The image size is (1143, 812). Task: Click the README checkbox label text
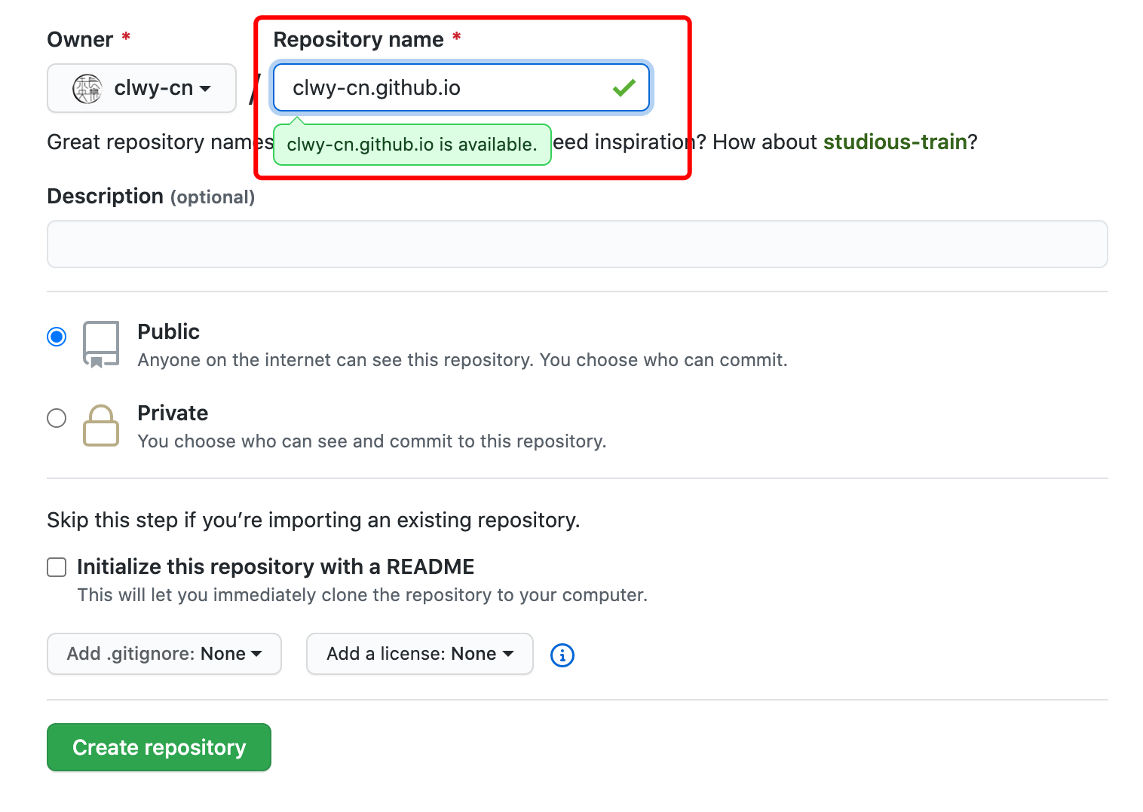coord(276,566)
